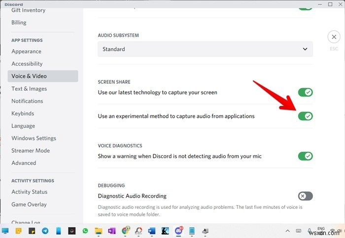Turn off the mic detection warning toggle
The image size is (345, 238).
pos(306,156)
